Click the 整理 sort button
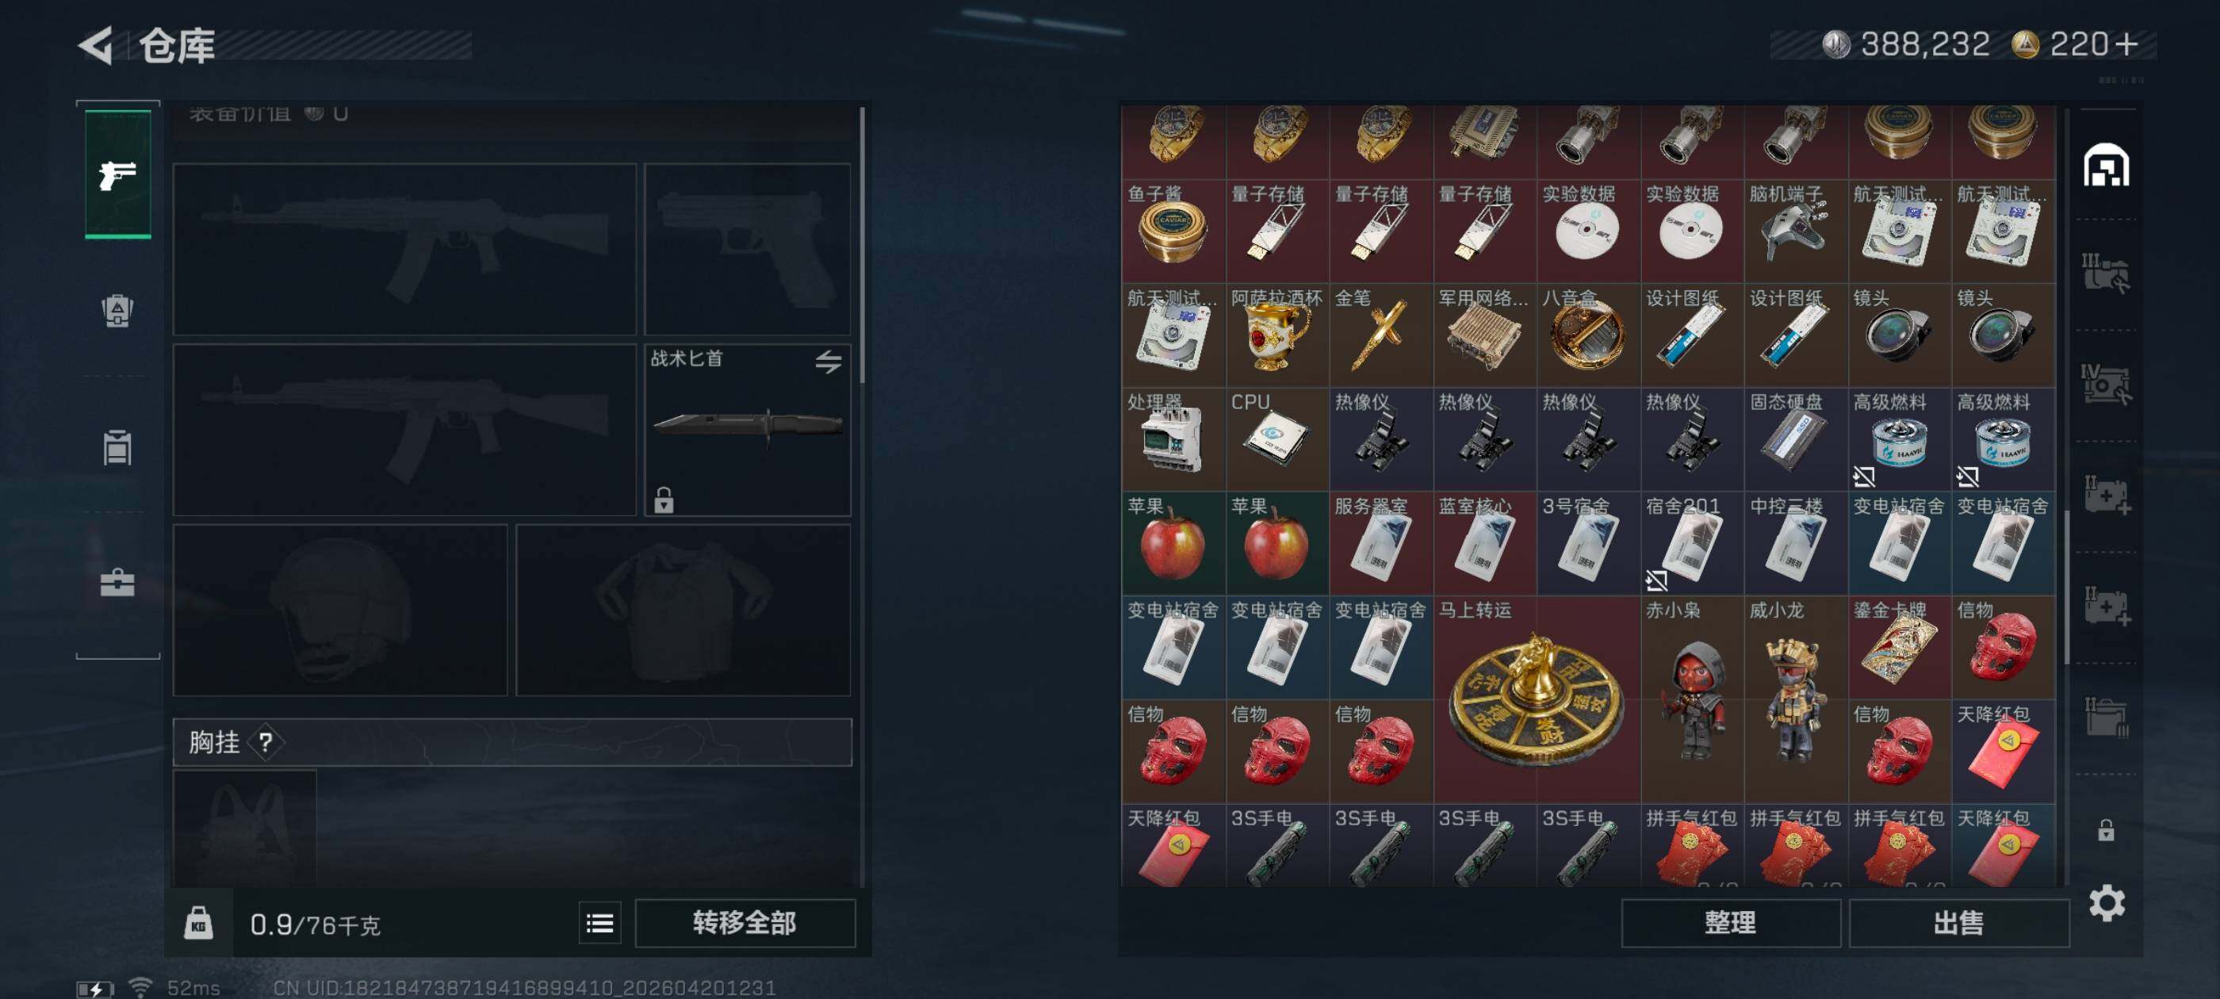 tap(1731, 923)
